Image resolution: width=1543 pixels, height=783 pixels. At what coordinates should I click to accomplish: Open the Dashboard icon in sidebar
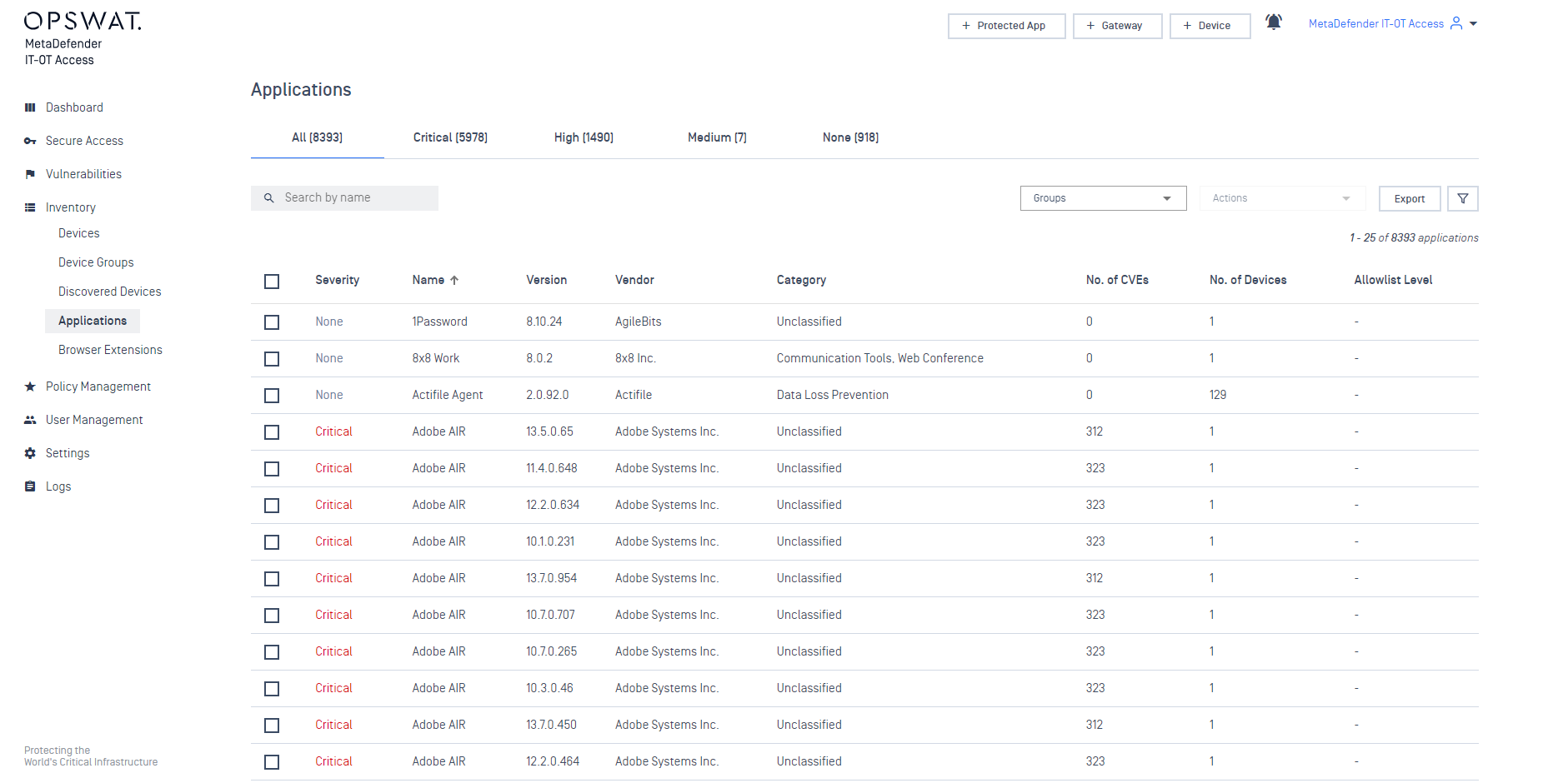click(x=30, y=107)
